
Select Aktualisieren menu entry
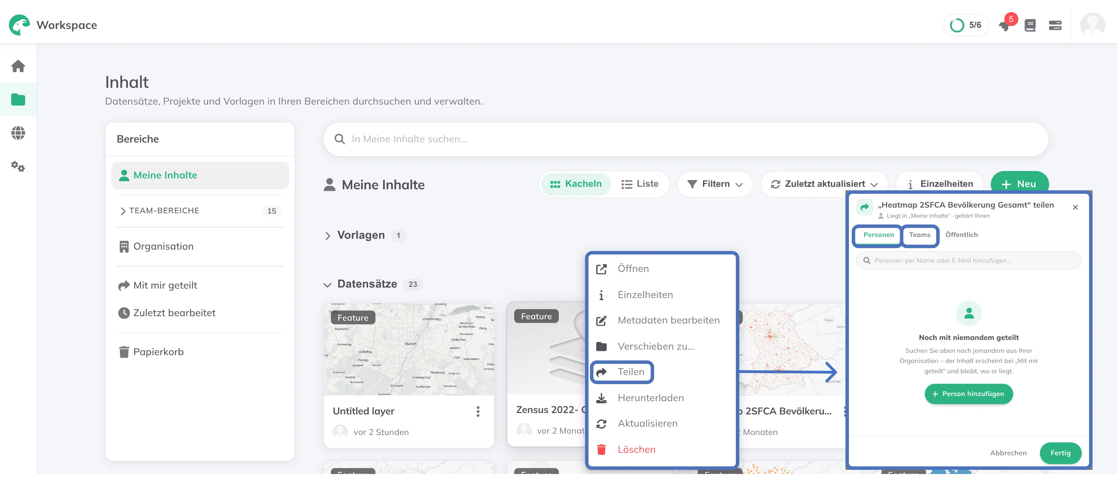(x=662, y=423)
